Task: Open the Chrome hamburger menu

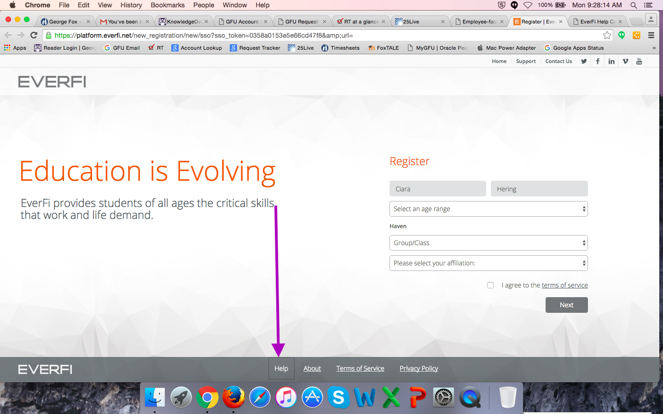Action: pos(651,35)
